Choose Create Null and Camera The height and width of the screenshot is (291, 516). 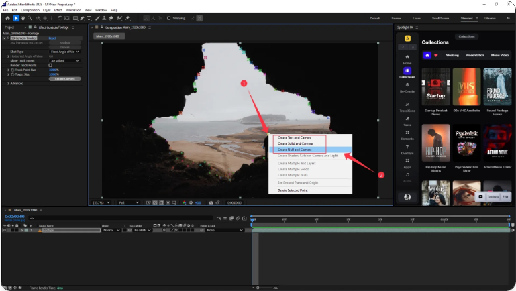[x=294, y=150]
